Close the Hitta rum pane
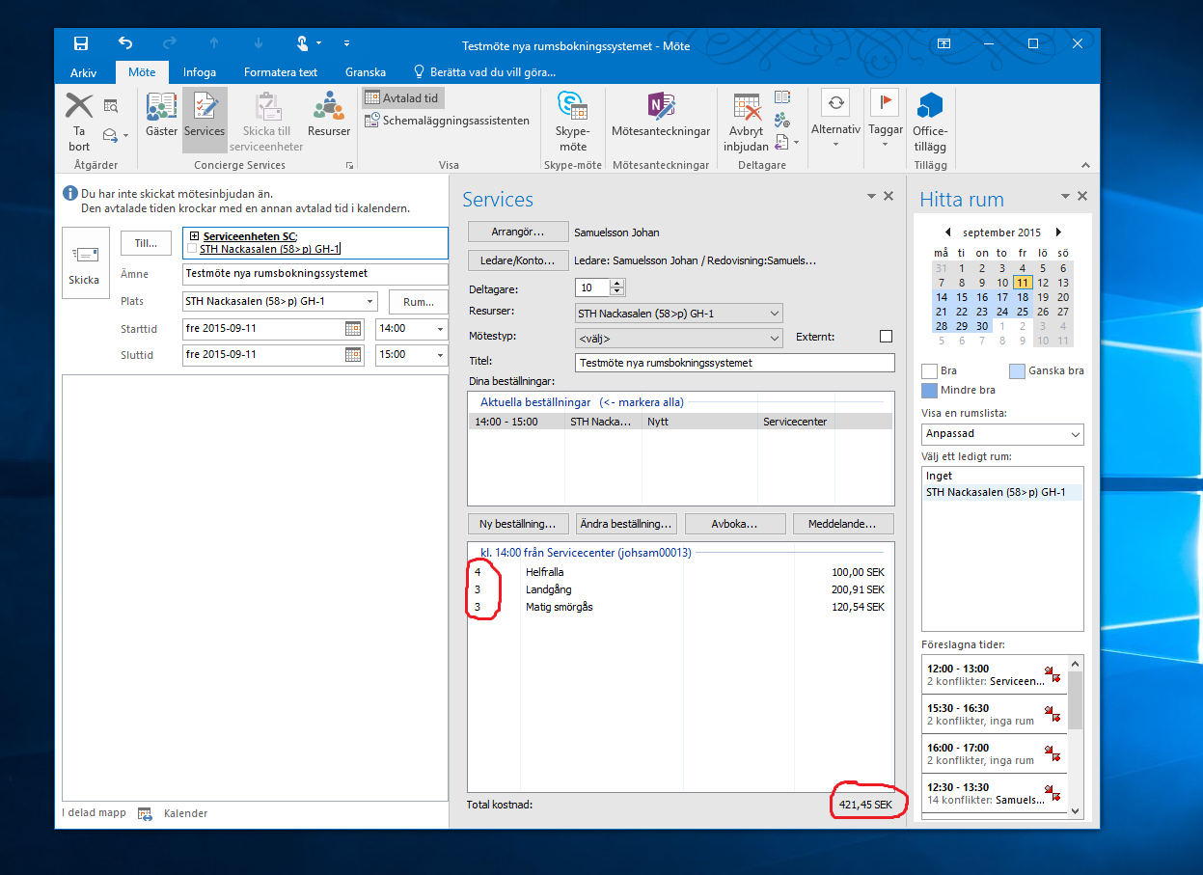The height and width of the screenshot is (875, 1203). coord(1082,196)
